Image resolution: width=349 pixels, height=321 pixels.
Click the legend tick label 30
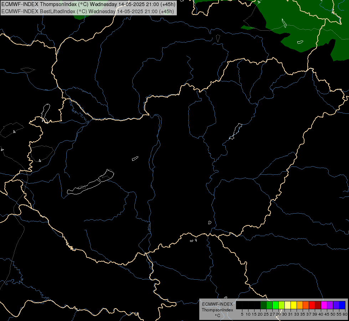[x=284, y=314]
